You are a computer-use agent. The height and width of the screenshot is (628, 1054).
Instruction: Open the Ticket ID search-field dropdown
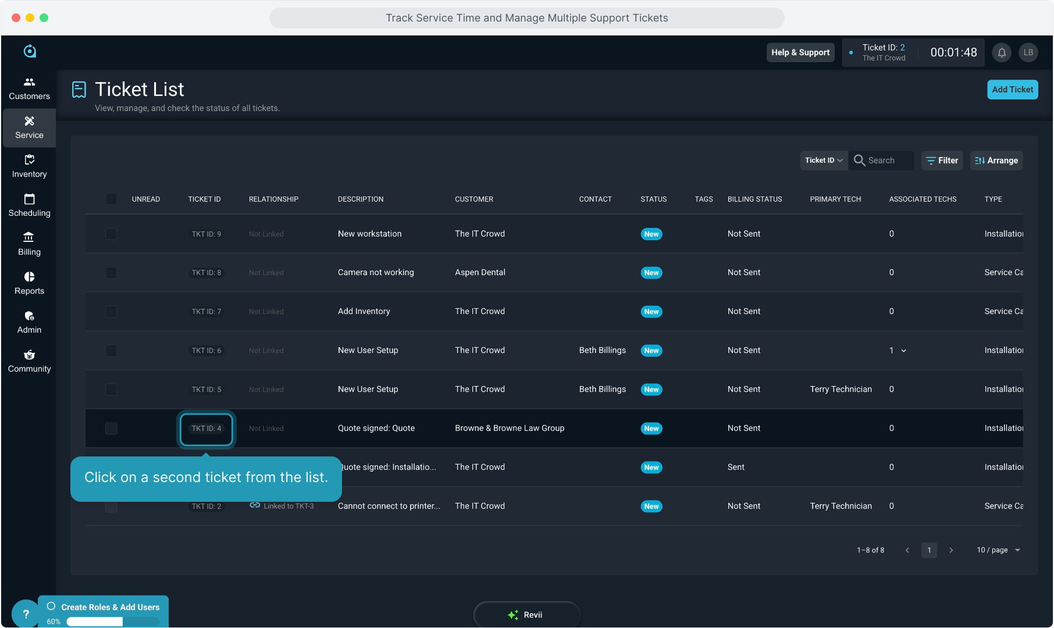[824, 160]
